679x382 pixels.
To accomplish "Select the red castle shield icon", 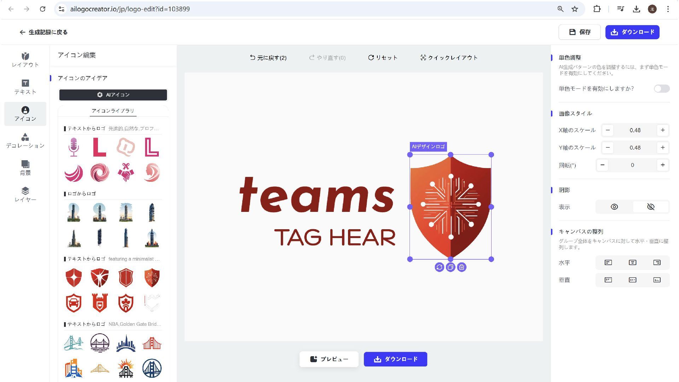I will tap(100, 303).
